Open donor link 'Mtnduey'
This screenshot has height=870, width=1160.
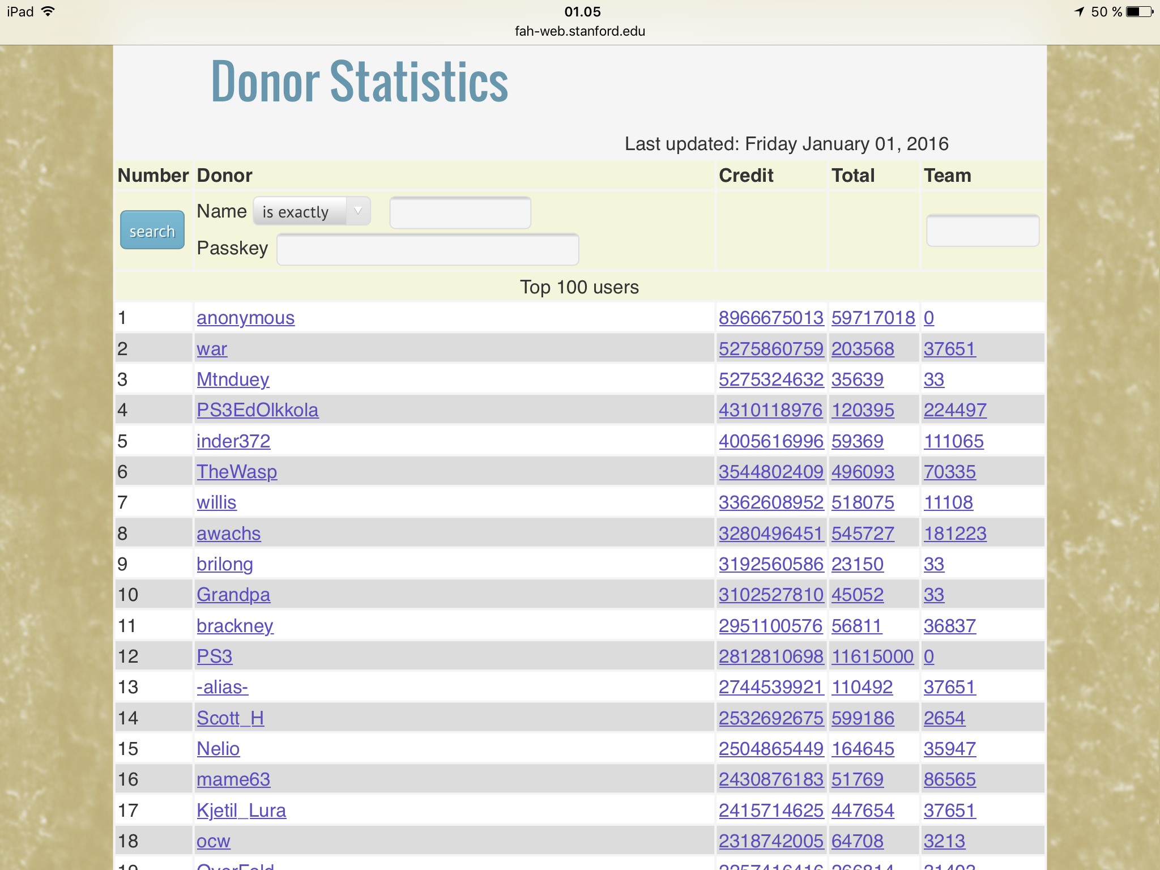click(x=233, y=379)
